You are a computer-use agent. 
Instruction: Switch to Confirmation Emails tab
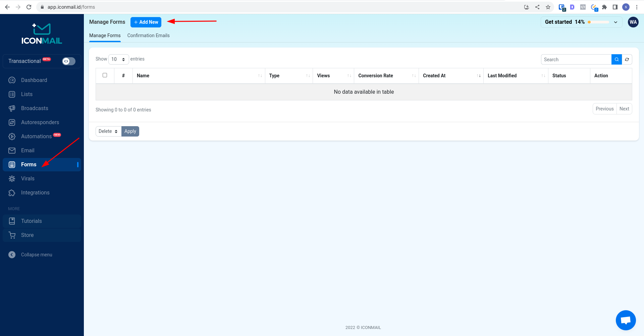148,35
